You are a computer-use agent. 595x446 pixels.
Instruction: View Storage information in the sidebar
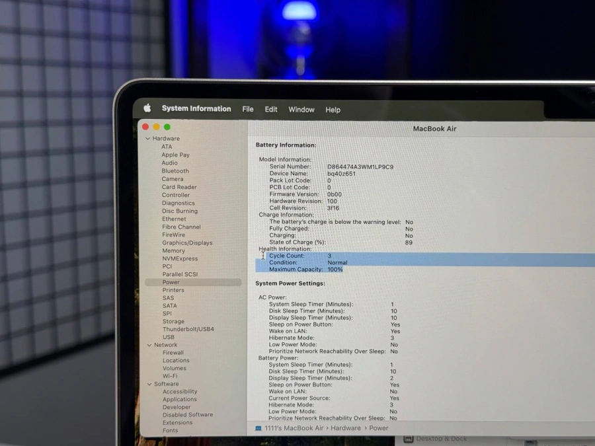pos(173,321)
